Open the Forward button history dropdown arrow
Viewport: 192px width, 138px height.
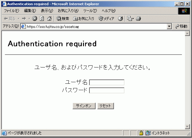29,19
